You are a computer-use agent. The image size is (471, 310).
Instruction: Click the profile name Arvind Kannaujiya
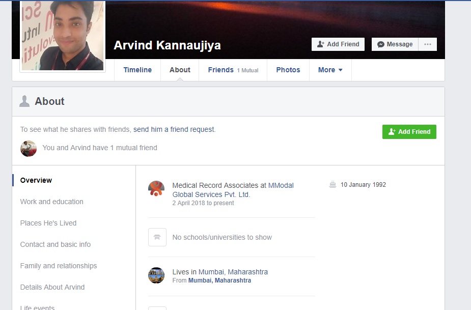168,45
